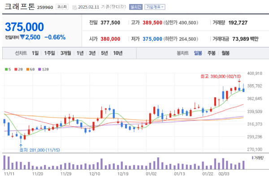Viewport: 269px width, 178px height.
Task: Click the orange 60-day average legend swatch
Action: point(28,69)
